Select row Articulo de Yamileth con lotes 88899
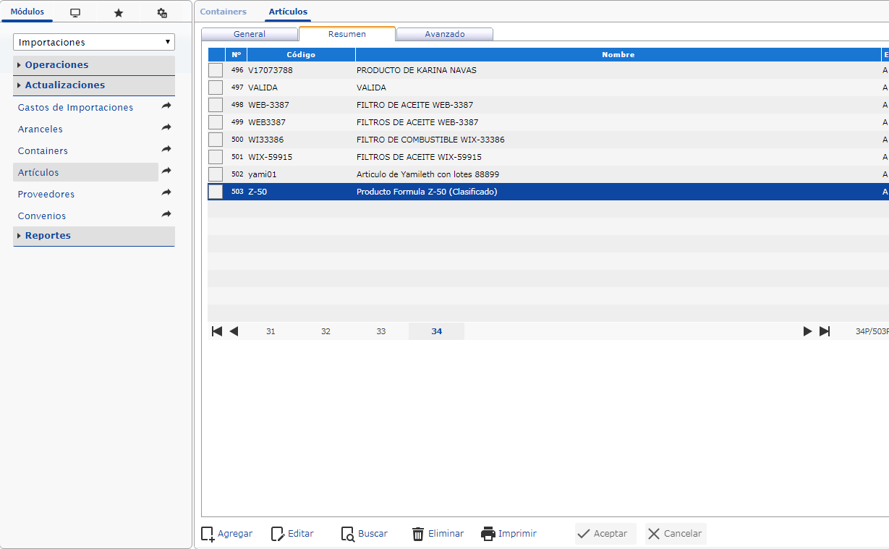889x549 pixels. coord(548,174)
